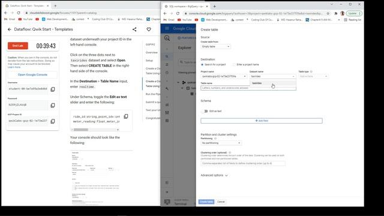384x216 pixels.
Task: Click the share icon in the Qwiklabs header
Action: coord(134,29)
